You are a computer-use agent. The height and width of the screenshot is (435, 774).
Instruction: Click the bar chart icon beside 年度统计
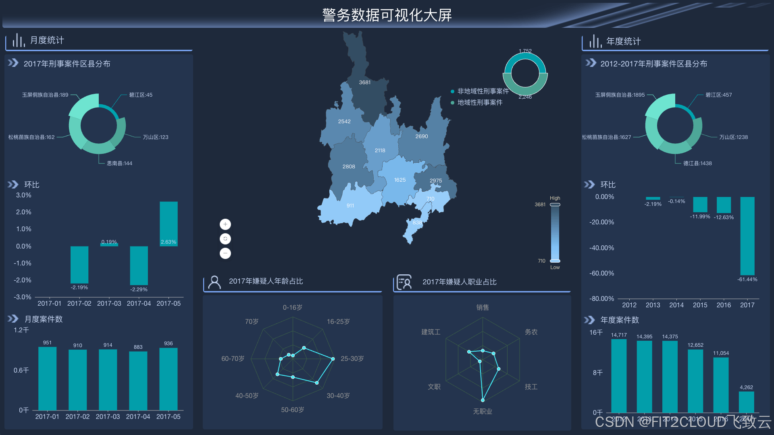tap(595, 41)
